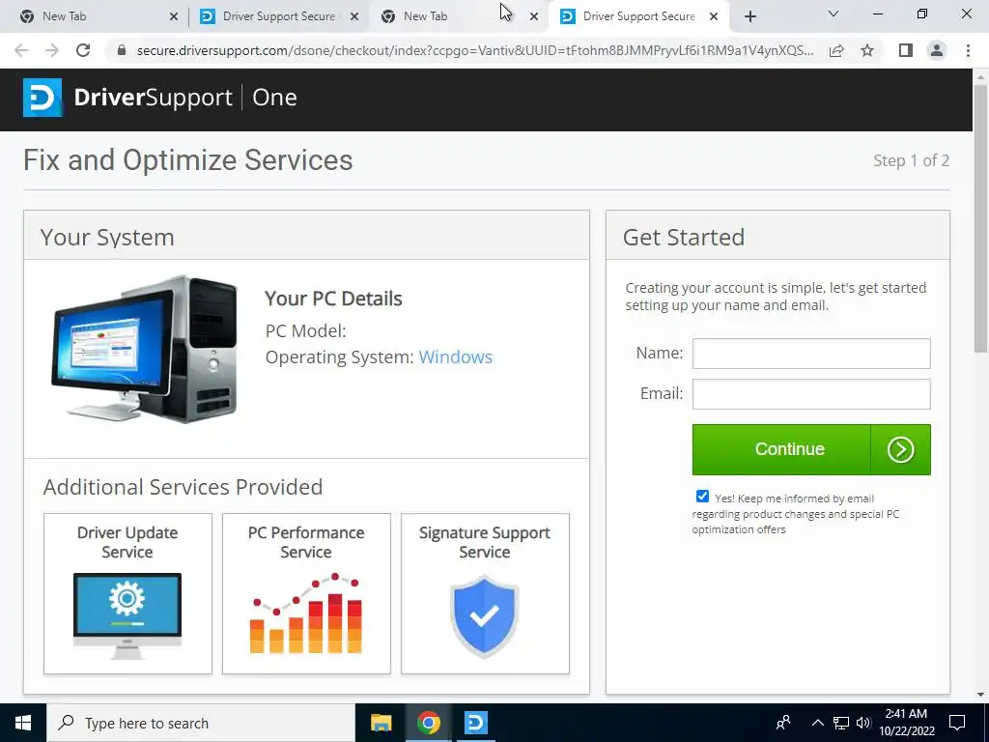Viewport: 989px width, 742px height.
Task: Click the People icon in system tray
Action: [x=783, y=723]
